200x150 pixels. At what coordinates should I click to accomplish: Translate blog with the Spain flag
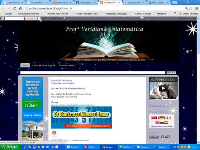pyautogui.click(x=166, y=122)
